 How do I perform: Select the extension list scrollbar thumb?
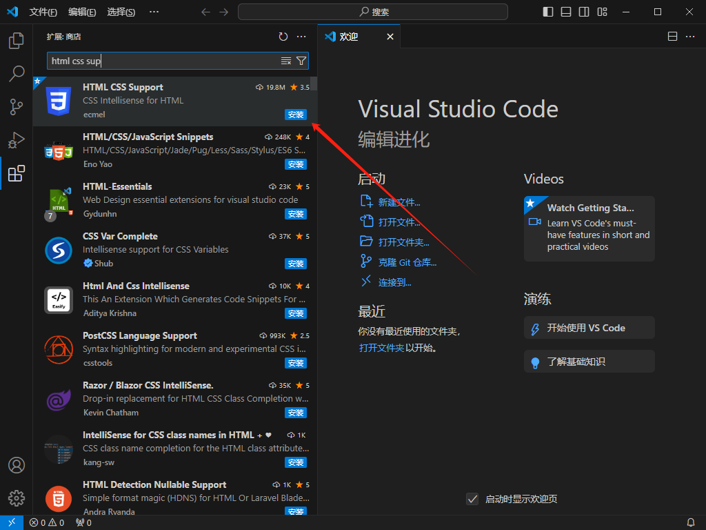314,84
